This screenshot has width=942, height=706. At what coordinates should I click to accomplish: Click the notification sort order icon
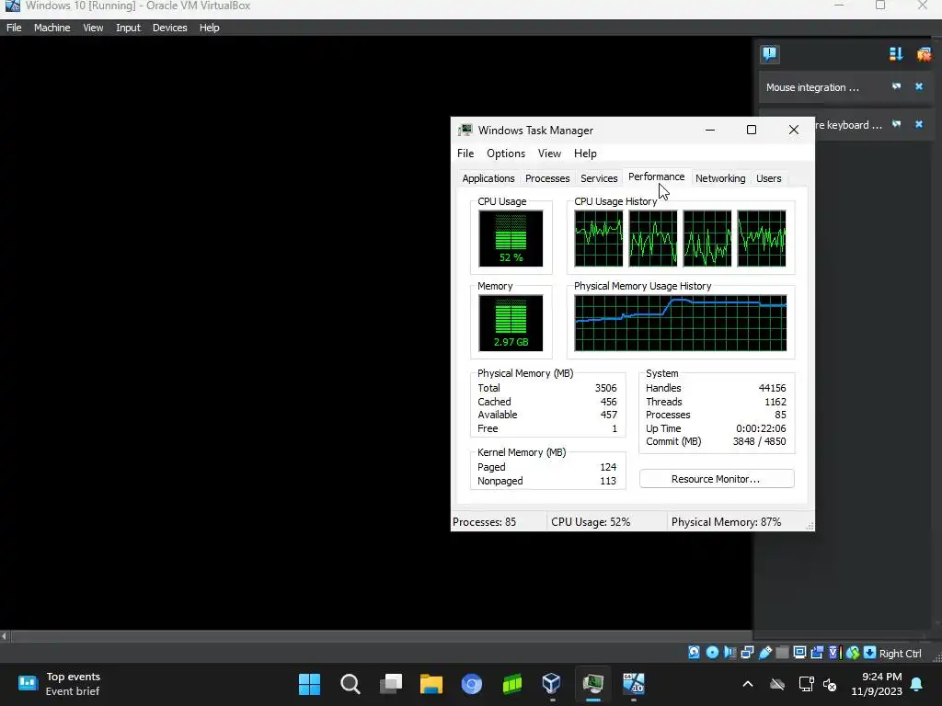click(x=896, y=54)
